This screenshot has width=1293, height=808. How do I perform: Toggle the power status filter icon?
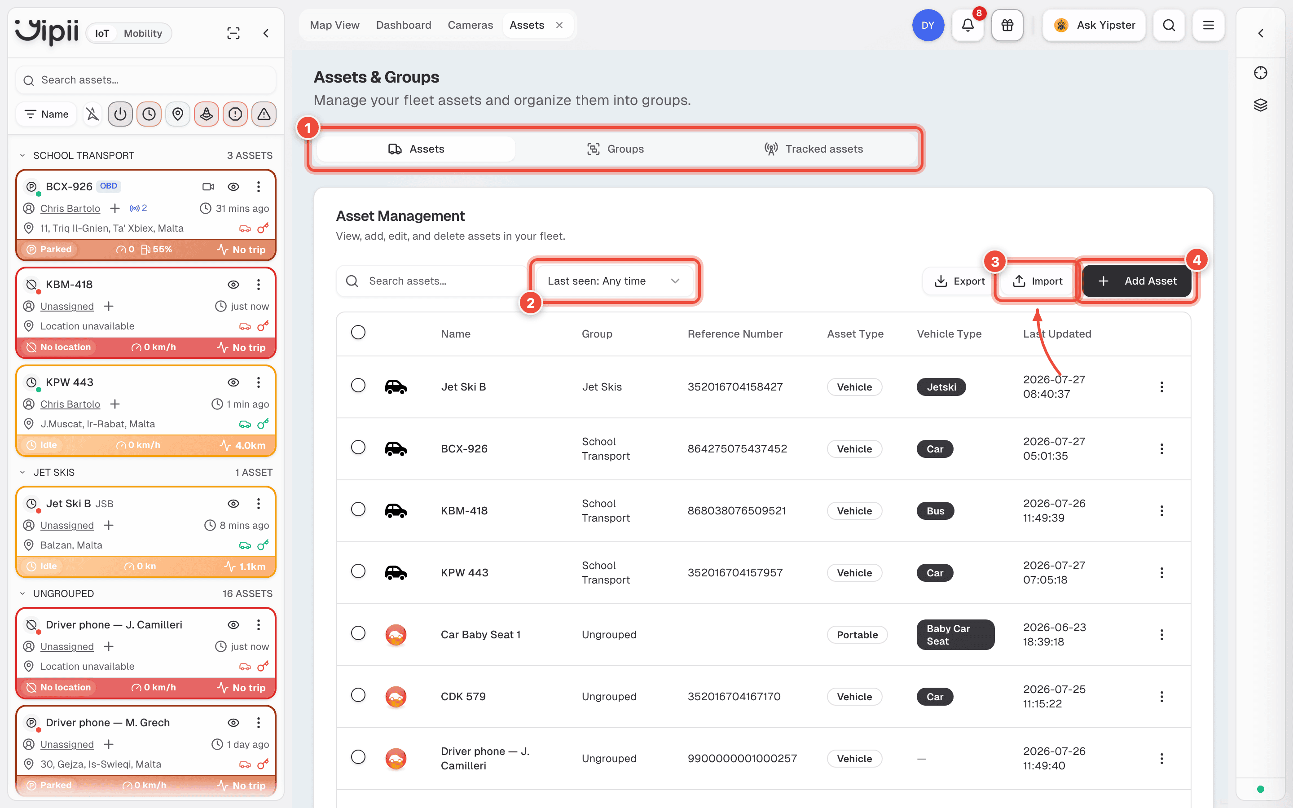[x=120, y=114]
